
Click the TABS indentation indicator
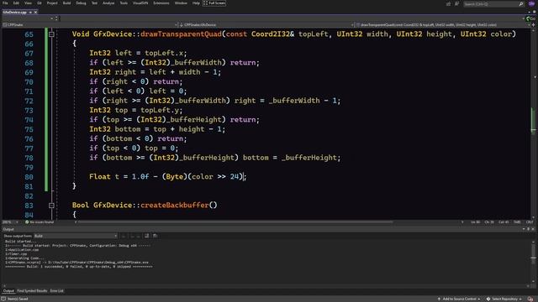tap(517, 222)
